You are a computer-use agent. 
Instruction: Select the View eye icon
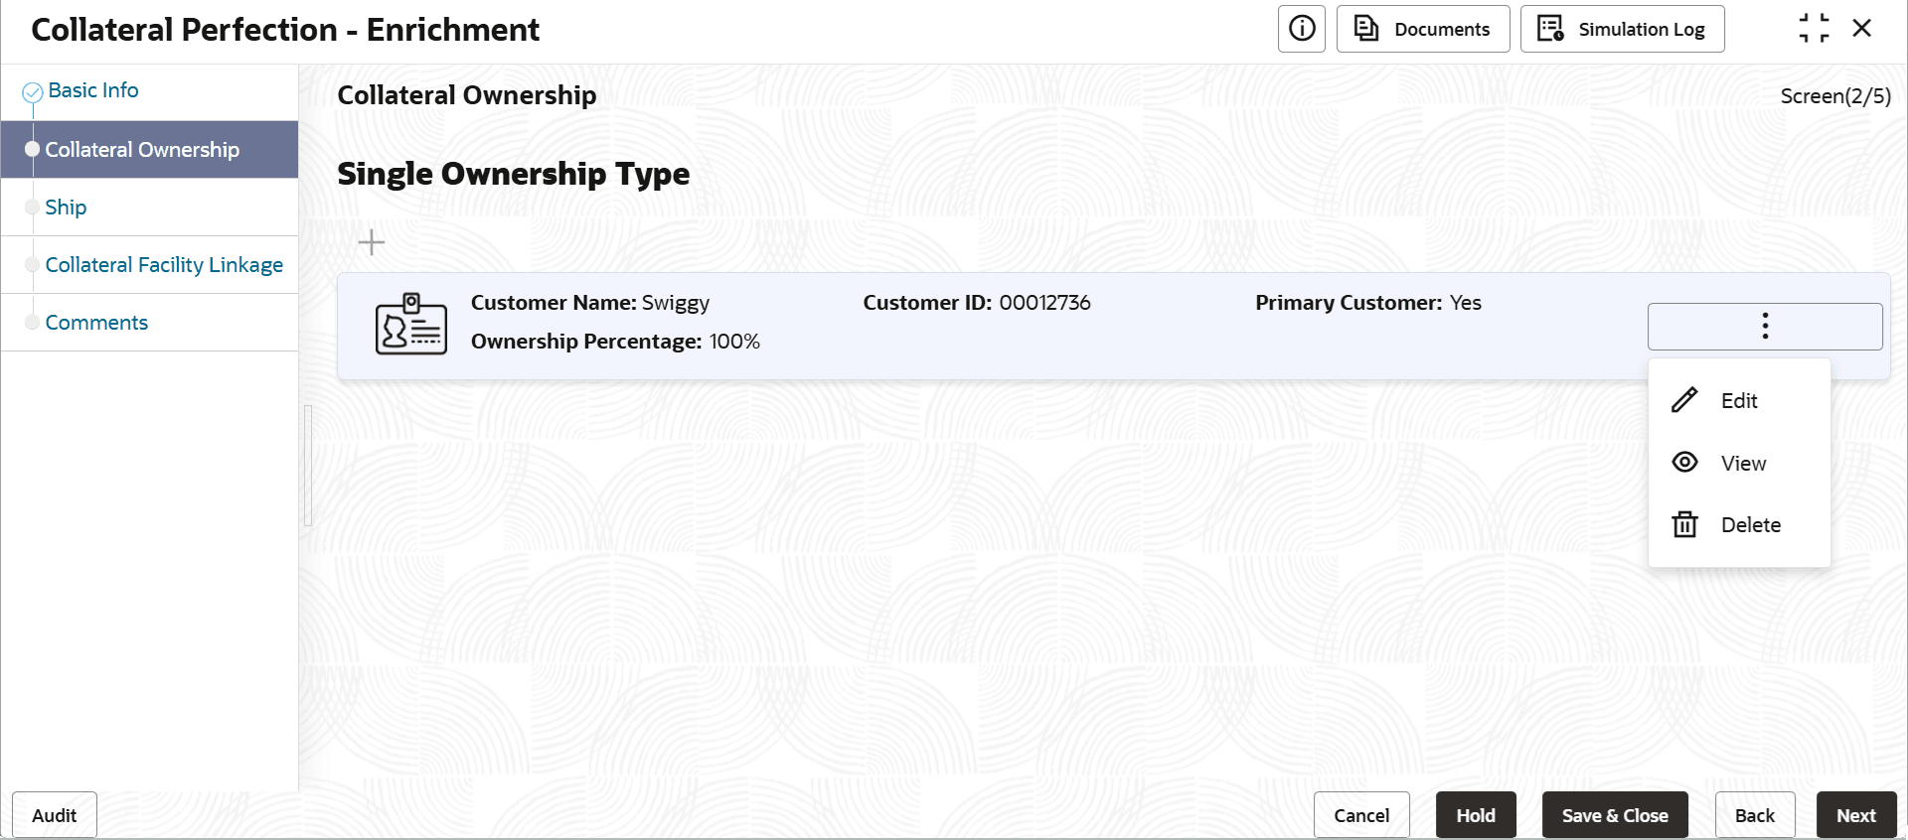(x=1685, y=462)
